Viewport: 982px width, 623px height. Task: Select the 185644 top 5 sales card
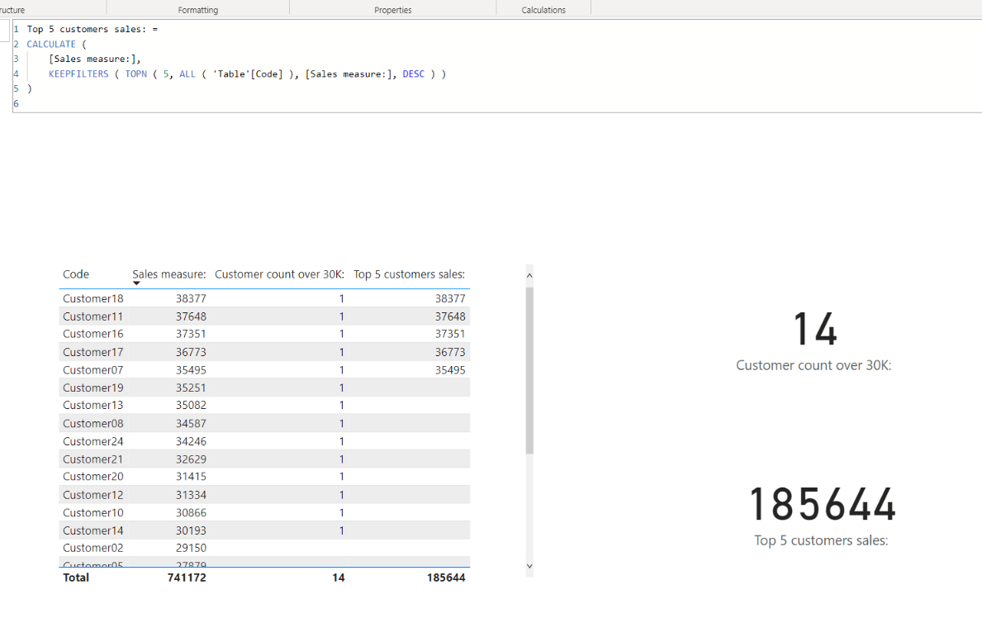click(821, 516)
